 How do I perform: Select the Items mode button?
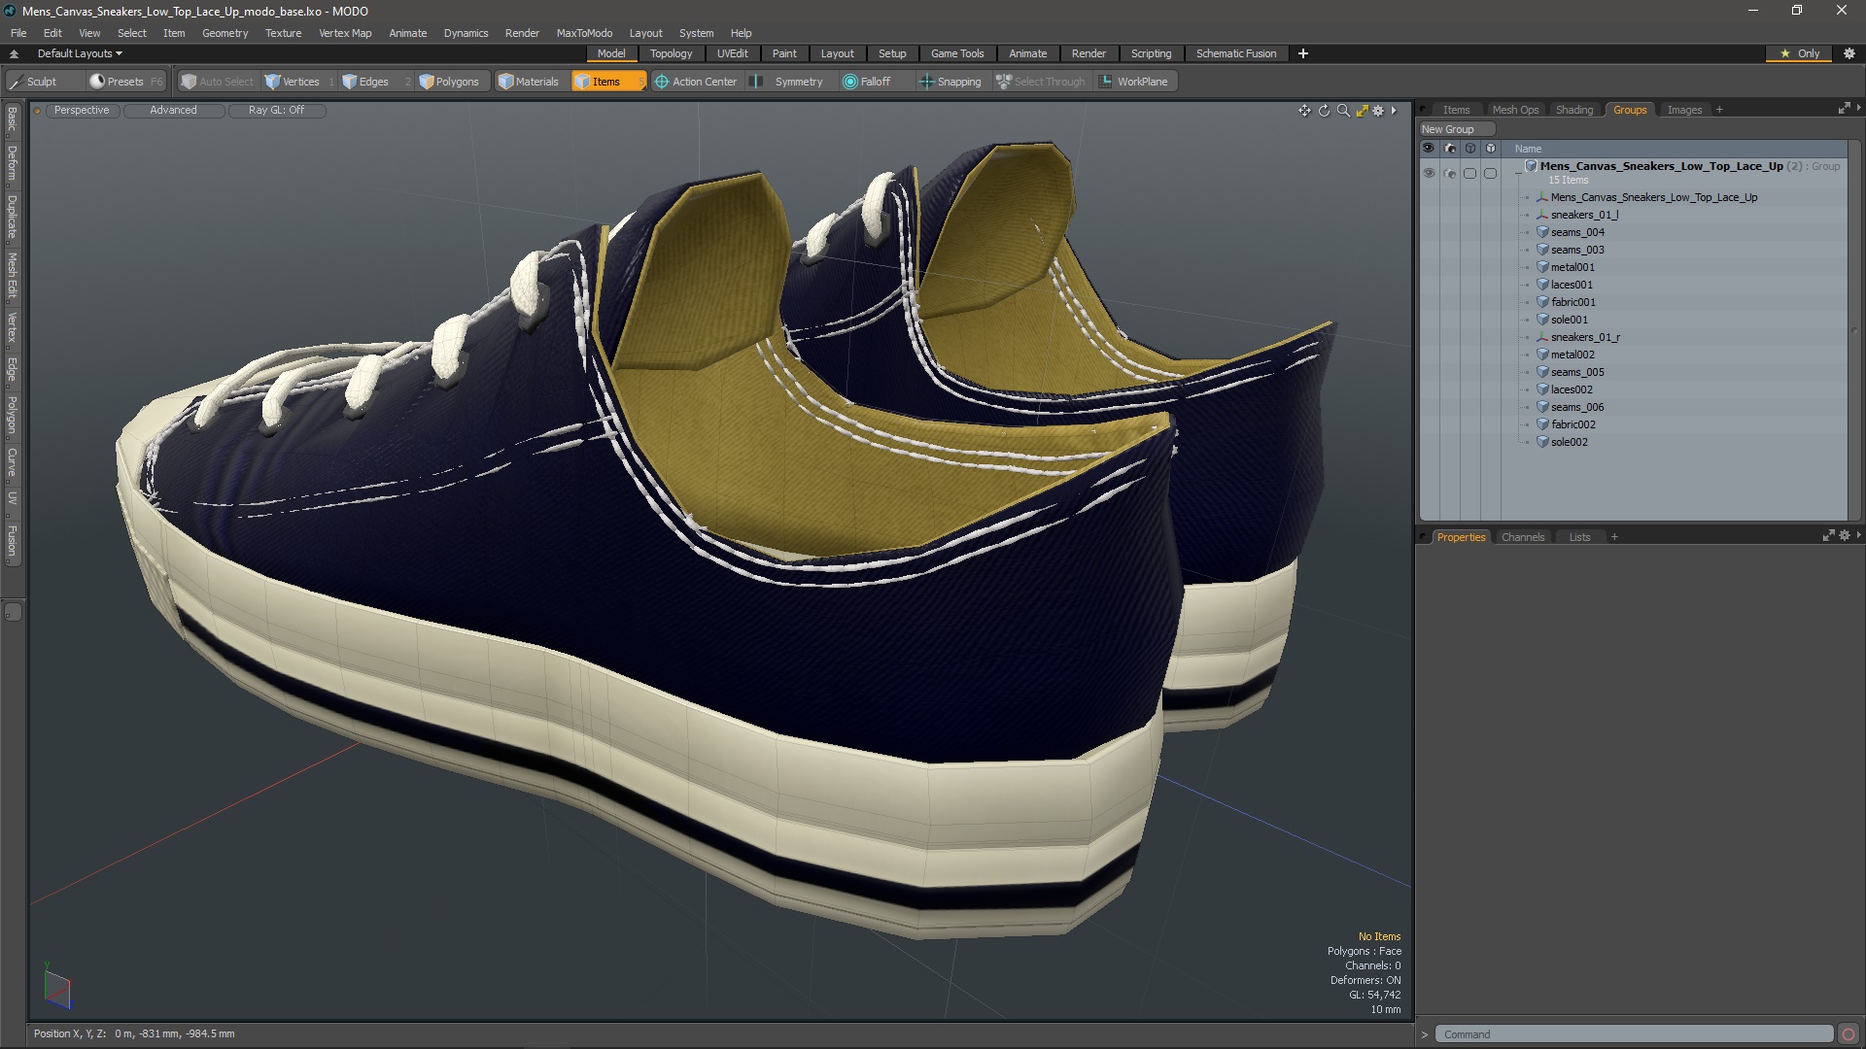tap(607, 82)
